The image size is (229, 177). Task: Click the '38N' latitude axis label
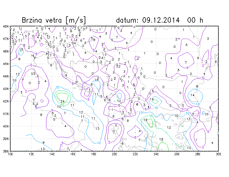click(x=6, y=151)
